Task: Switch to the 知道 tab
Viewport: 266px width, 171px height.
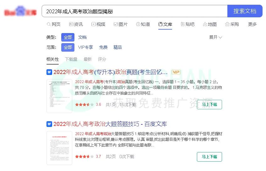Action: [143, 24]
